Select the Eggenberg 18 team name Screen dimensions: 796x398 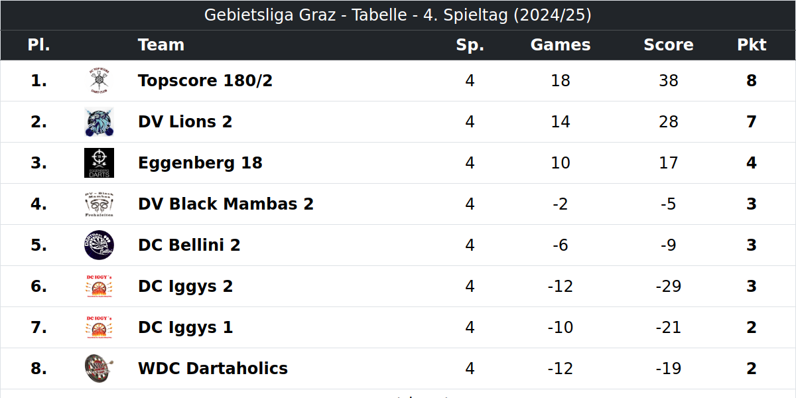tap(200, 163)
